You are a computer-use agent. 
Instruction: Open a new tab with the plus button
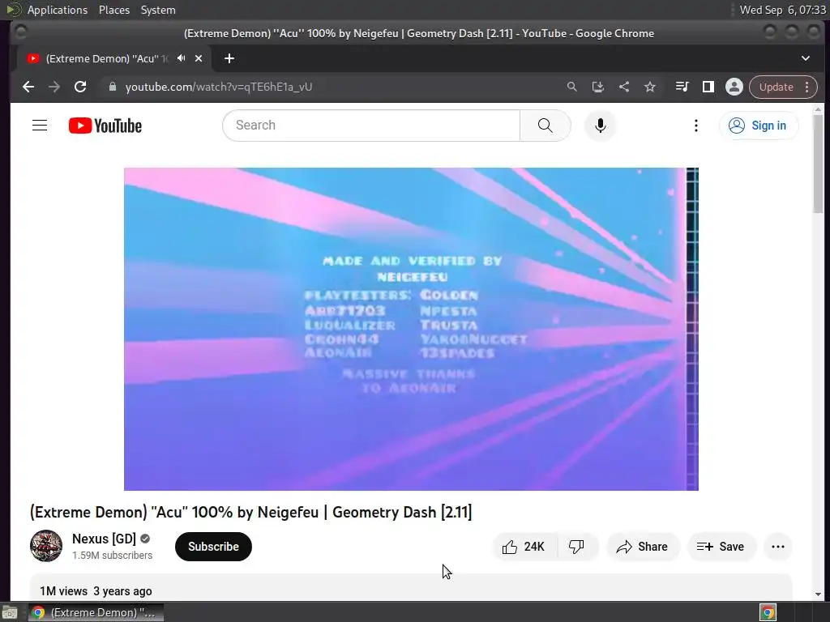229,58
